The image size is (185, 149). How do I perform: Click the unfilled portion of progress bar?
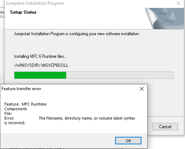click(120, 75)
